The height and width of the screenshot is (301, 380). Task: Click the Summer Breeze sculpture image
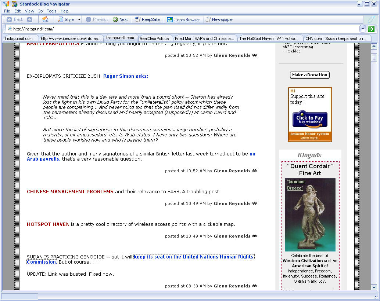point(310,215)
